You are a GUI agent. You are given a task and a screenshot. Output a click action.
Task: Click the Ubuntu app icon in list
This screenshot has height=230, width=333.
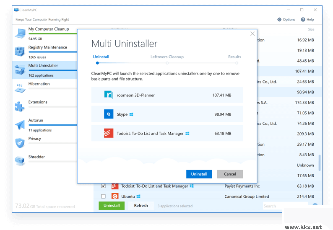[115, 196]
